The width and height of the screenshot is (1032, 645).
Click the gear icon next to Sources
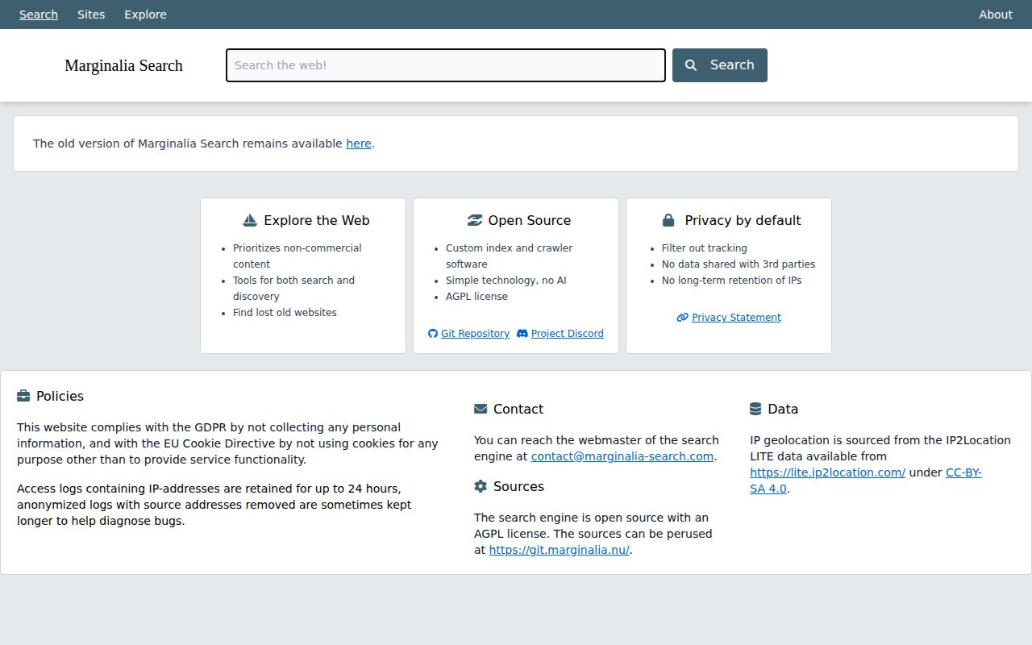click(x=481, y=486)
